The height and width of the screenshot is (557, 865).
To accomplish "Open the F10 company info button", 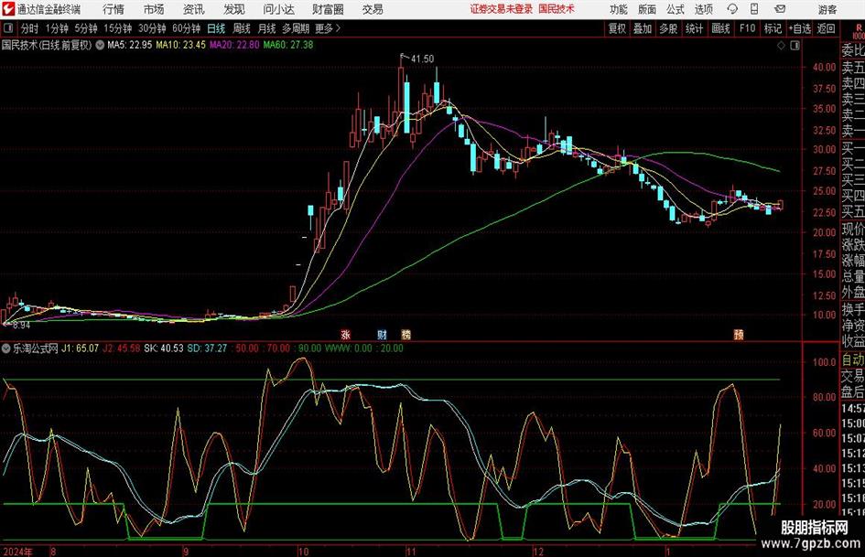I will coord(748,28).
